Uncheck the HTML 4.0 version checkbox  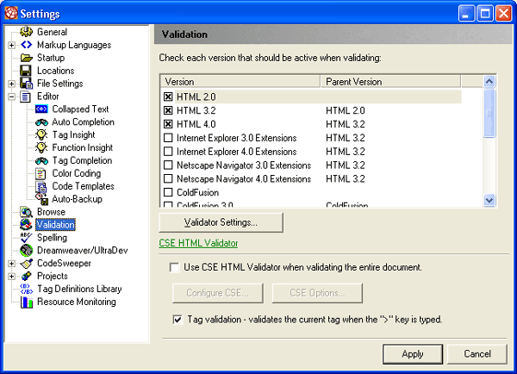168,124
